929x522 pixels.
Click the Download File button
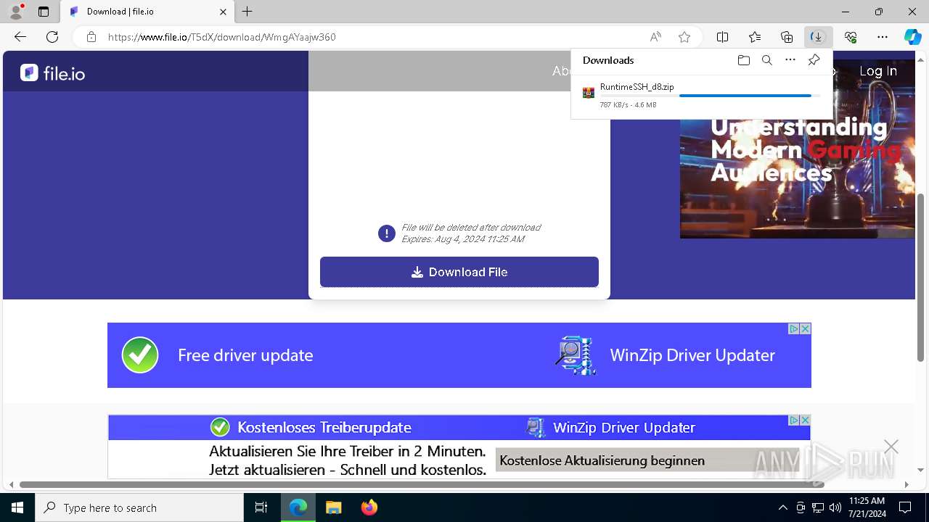[x=459, y=272]
